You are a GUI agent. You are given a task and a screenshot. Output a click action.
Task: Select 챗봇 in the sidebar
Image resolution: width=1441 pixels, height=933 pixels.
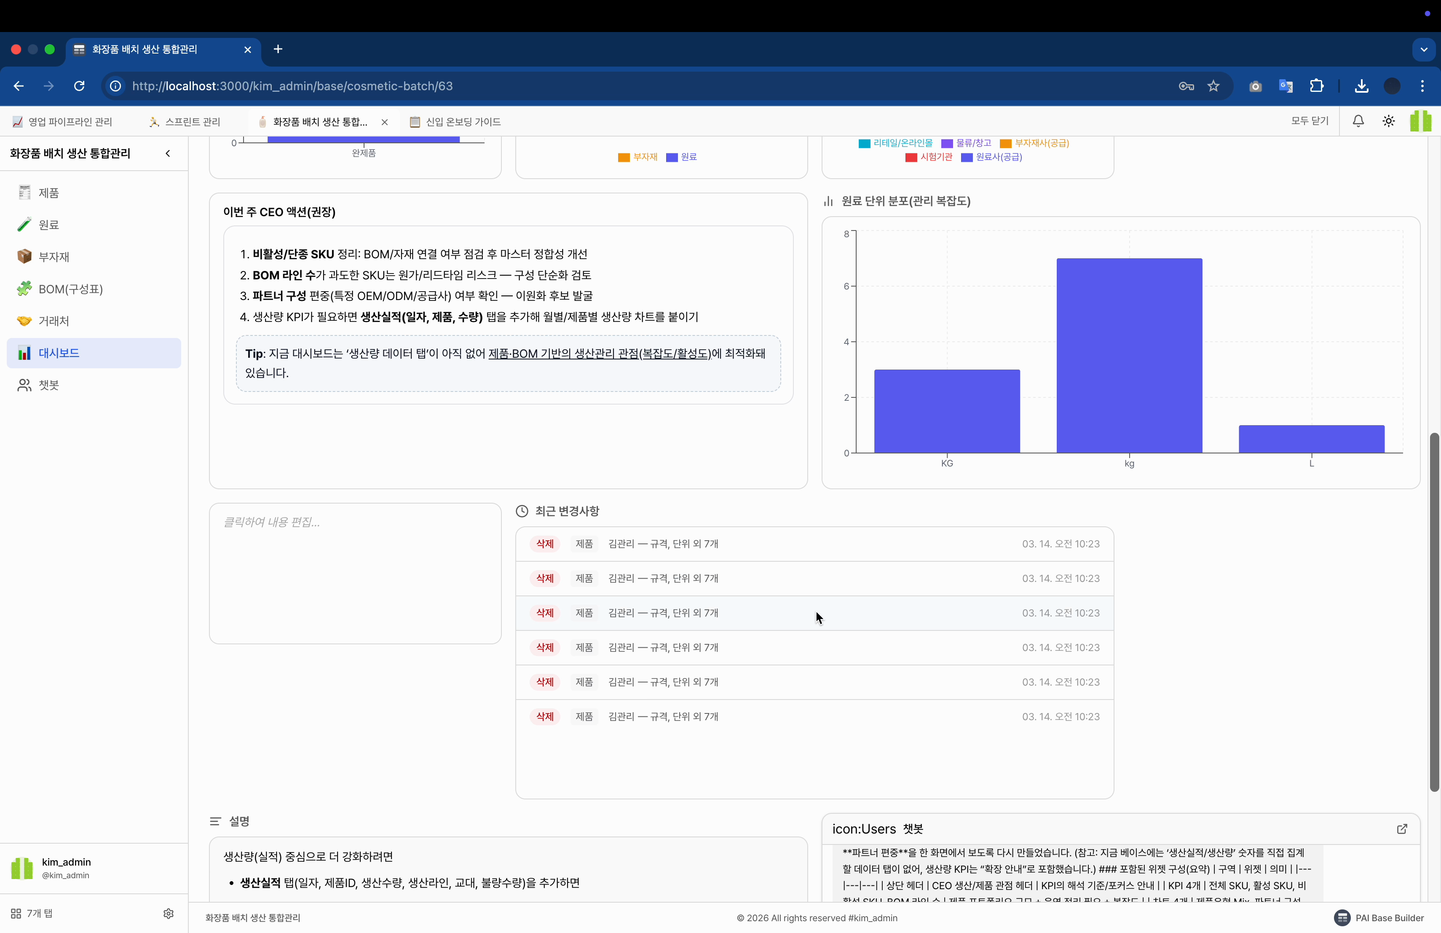pos(48,385)
